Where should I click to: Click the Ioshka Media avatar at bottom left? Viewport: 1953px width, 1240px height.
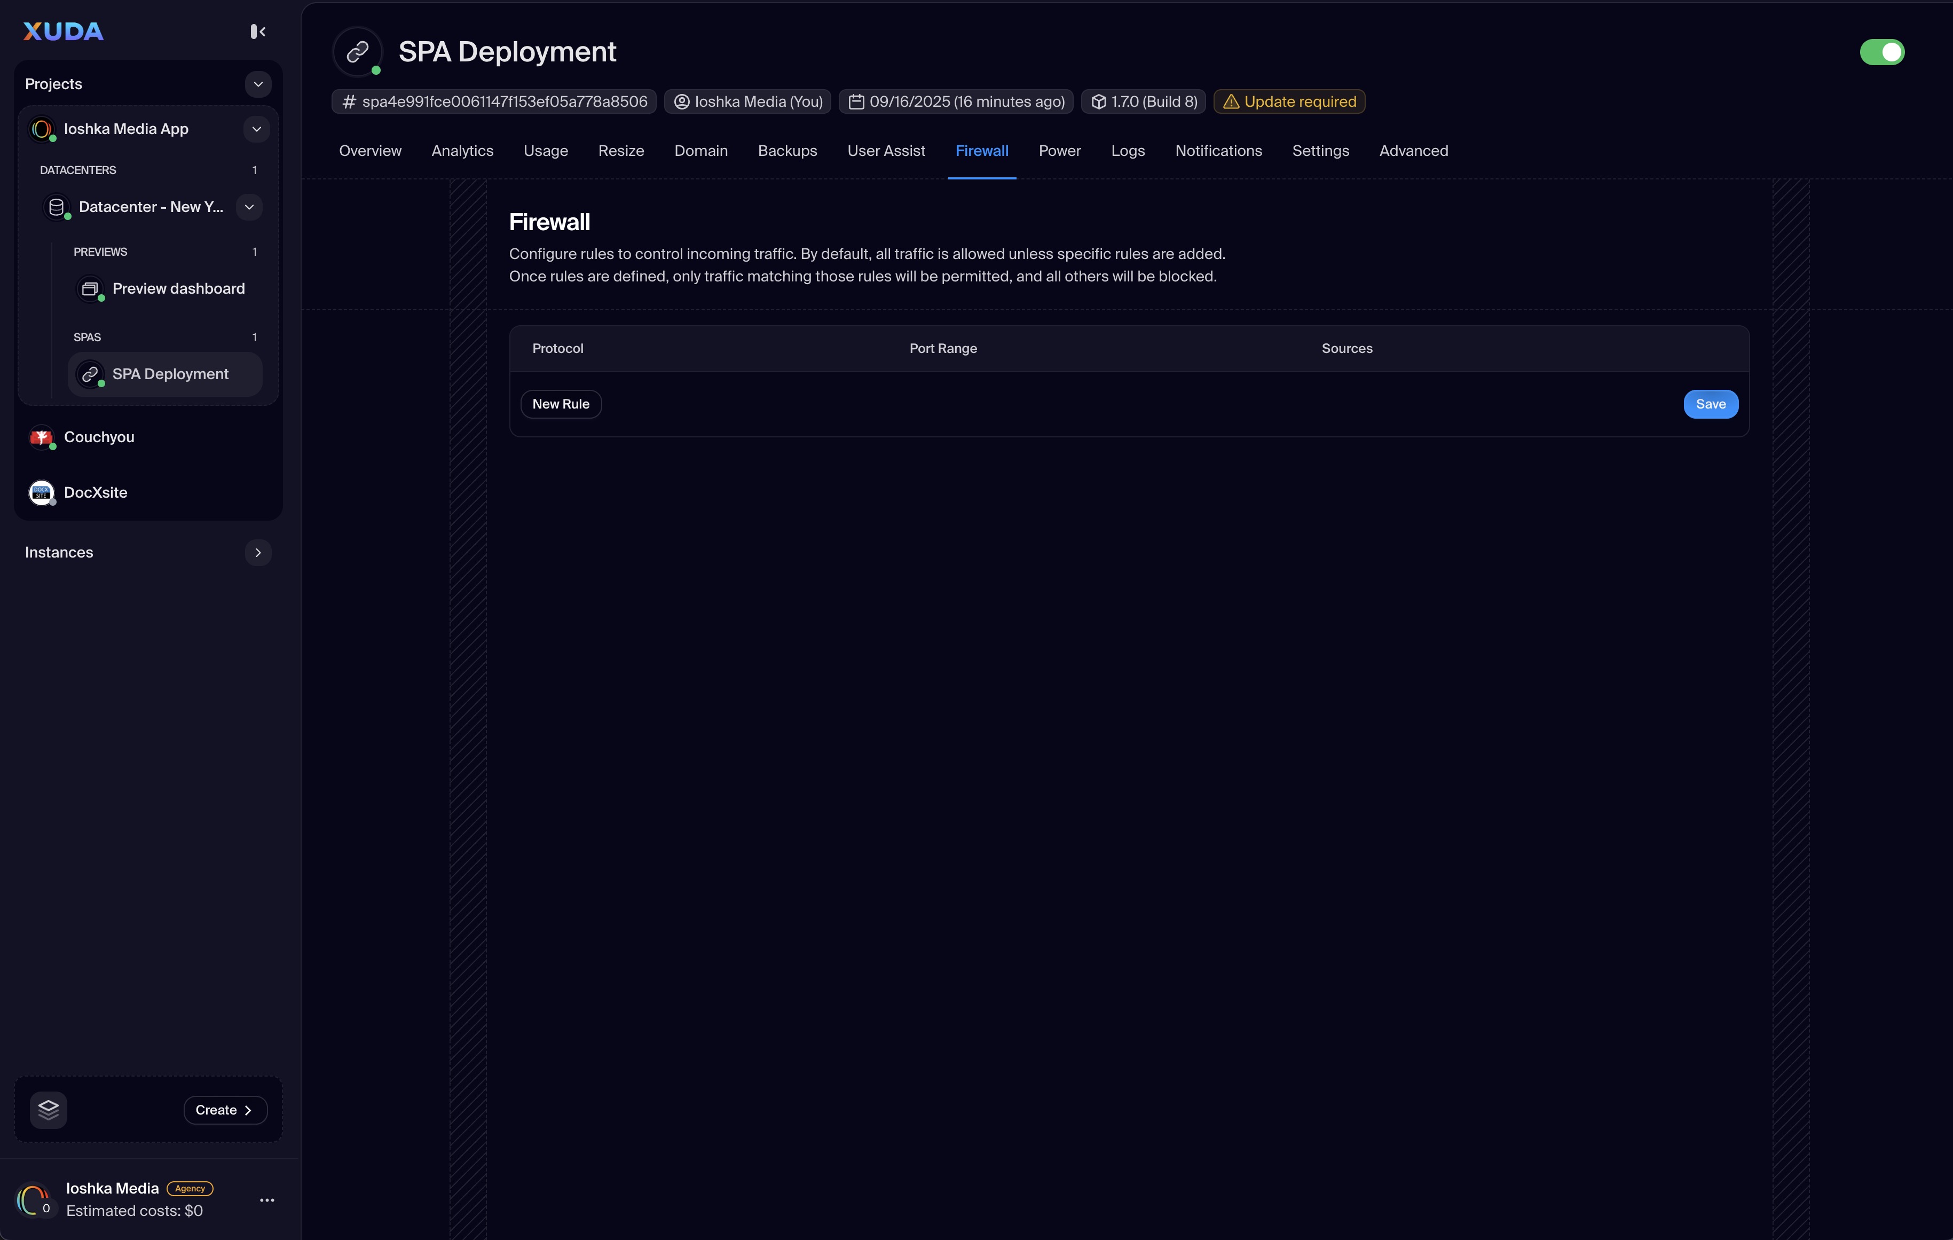33,1199
